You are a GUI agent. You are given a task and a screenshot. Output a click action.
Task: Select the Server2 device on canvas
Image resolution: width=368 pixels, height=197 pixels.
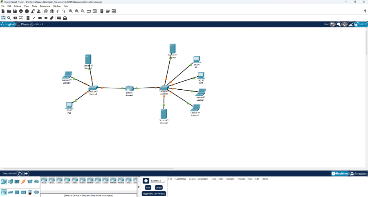(164, 114)
